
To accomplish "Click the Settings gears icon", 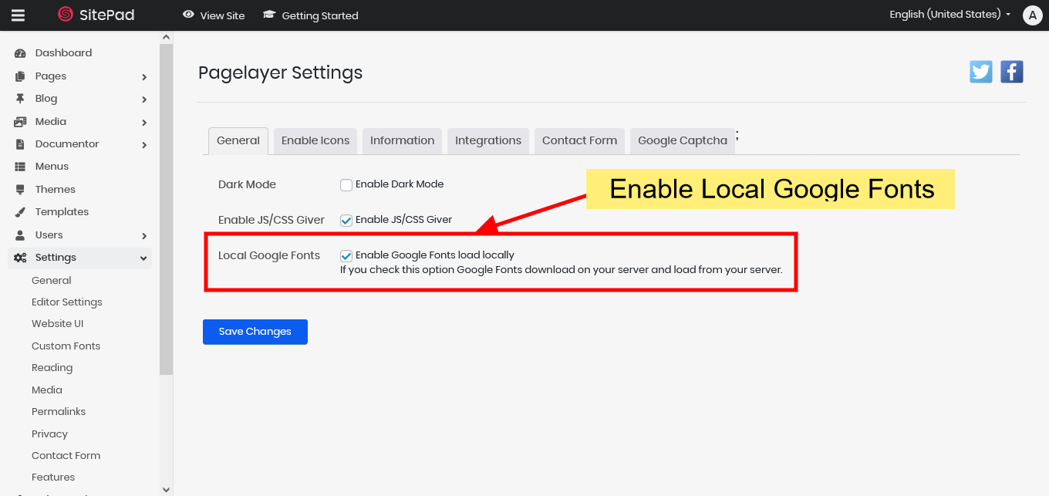I will (x=20, y=258).
